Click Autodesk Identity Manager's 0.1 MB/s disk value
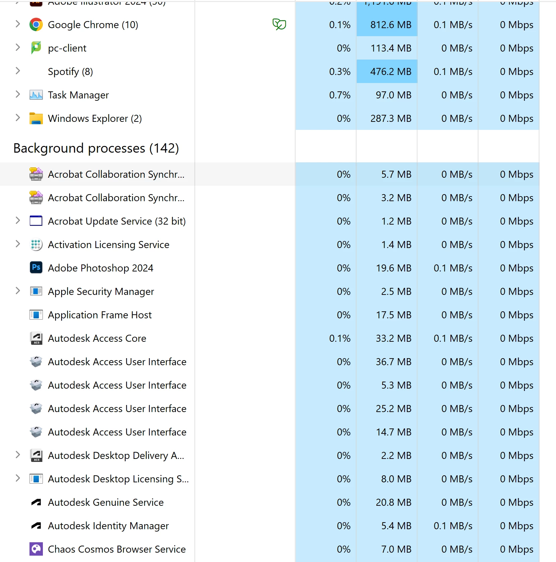The image size is (556, 562). click(x=453, y=526)
